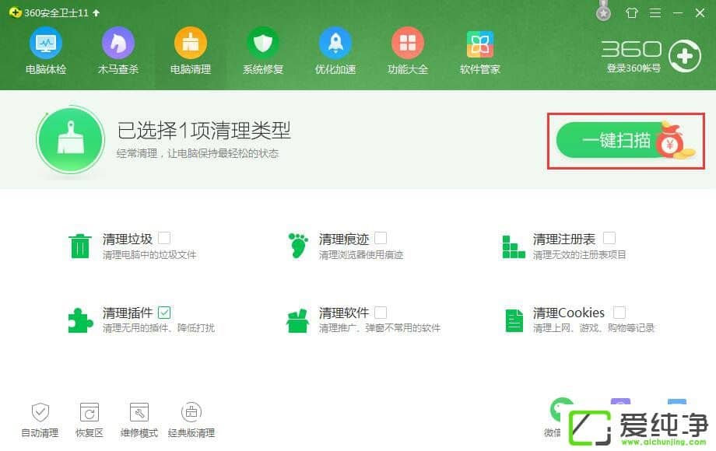Open 自动清理 shield icon
716x451 pixels.
[x=40, y=412]
